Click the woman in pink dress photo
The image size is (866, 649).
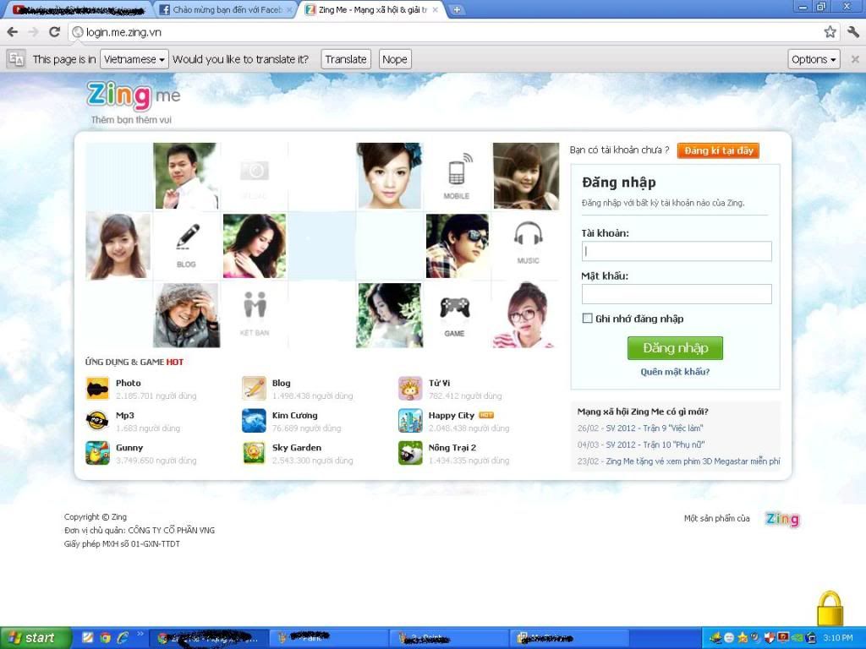255,246
